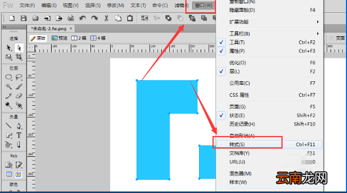Screen dimensions: 347x193
Task: Select the Rectangle vector tool
Action: pos(9,135)
